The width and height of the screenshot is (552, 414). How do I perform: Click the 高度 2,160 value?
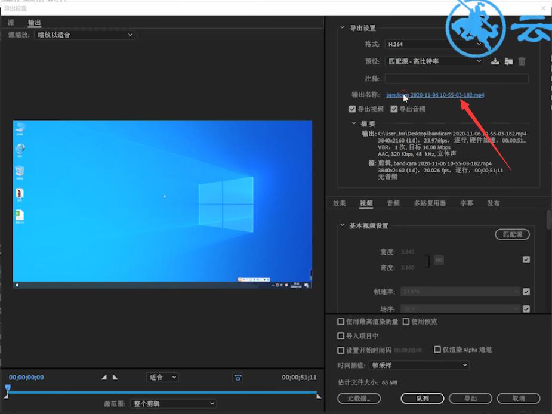(x=408, y=268)
